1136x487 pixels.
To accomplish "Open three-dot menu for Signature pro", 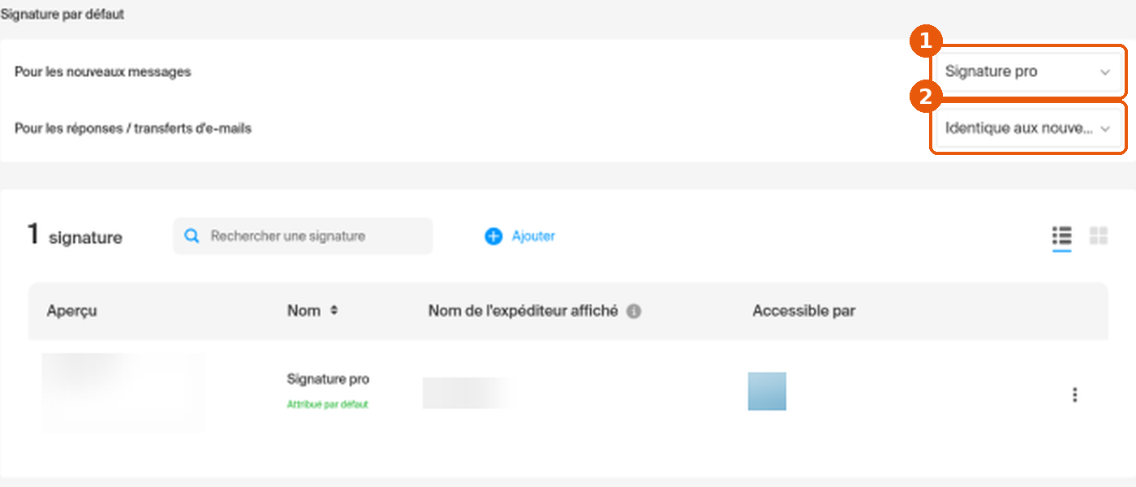I will (1074, 394).
